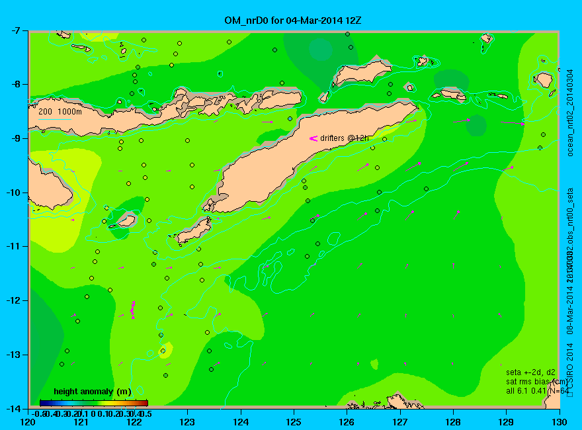Click the longitude tick label 121

point(81,422)
